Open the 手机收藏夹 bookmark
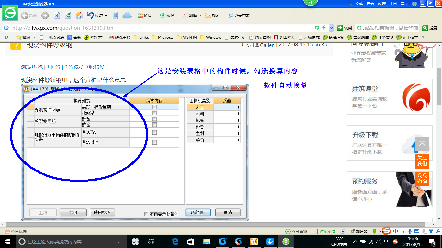The image size is (442, 248). (x=52, y=37)
